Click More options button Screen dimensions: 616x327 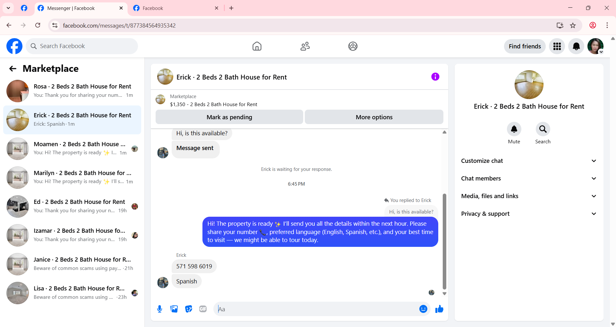[x=374, y=117]
